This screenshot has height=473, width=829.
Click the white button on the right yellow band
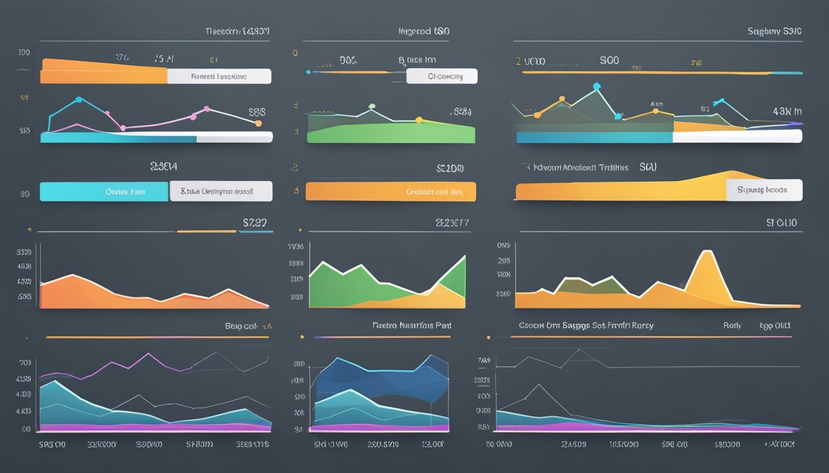click(x=764, y=190)
